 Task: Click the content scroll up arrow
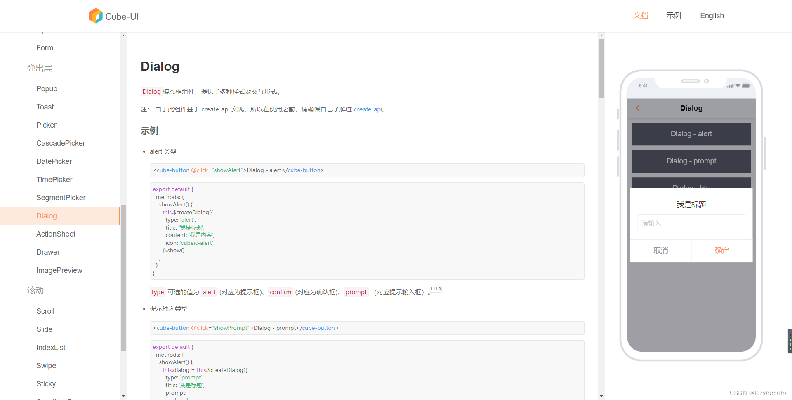(601, 36)
